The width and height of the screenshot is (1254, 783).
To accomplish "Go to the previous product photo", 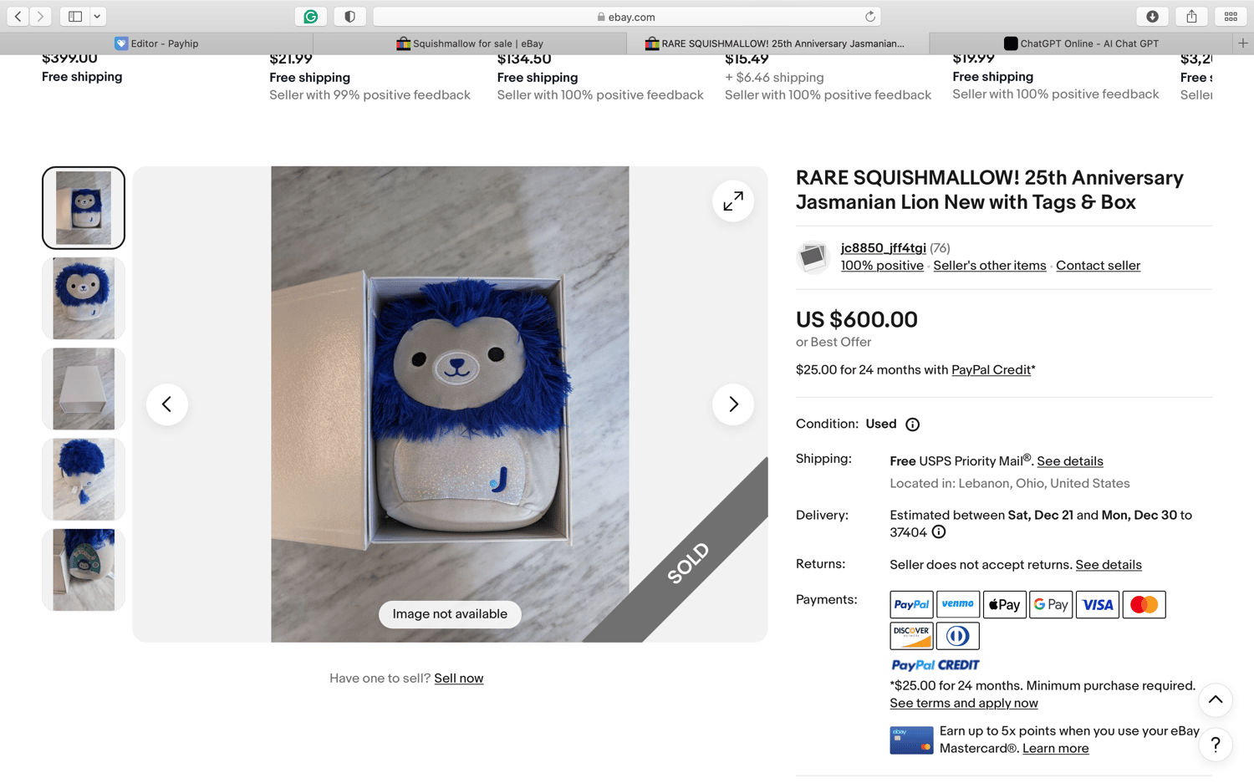I will click(167, 404).
